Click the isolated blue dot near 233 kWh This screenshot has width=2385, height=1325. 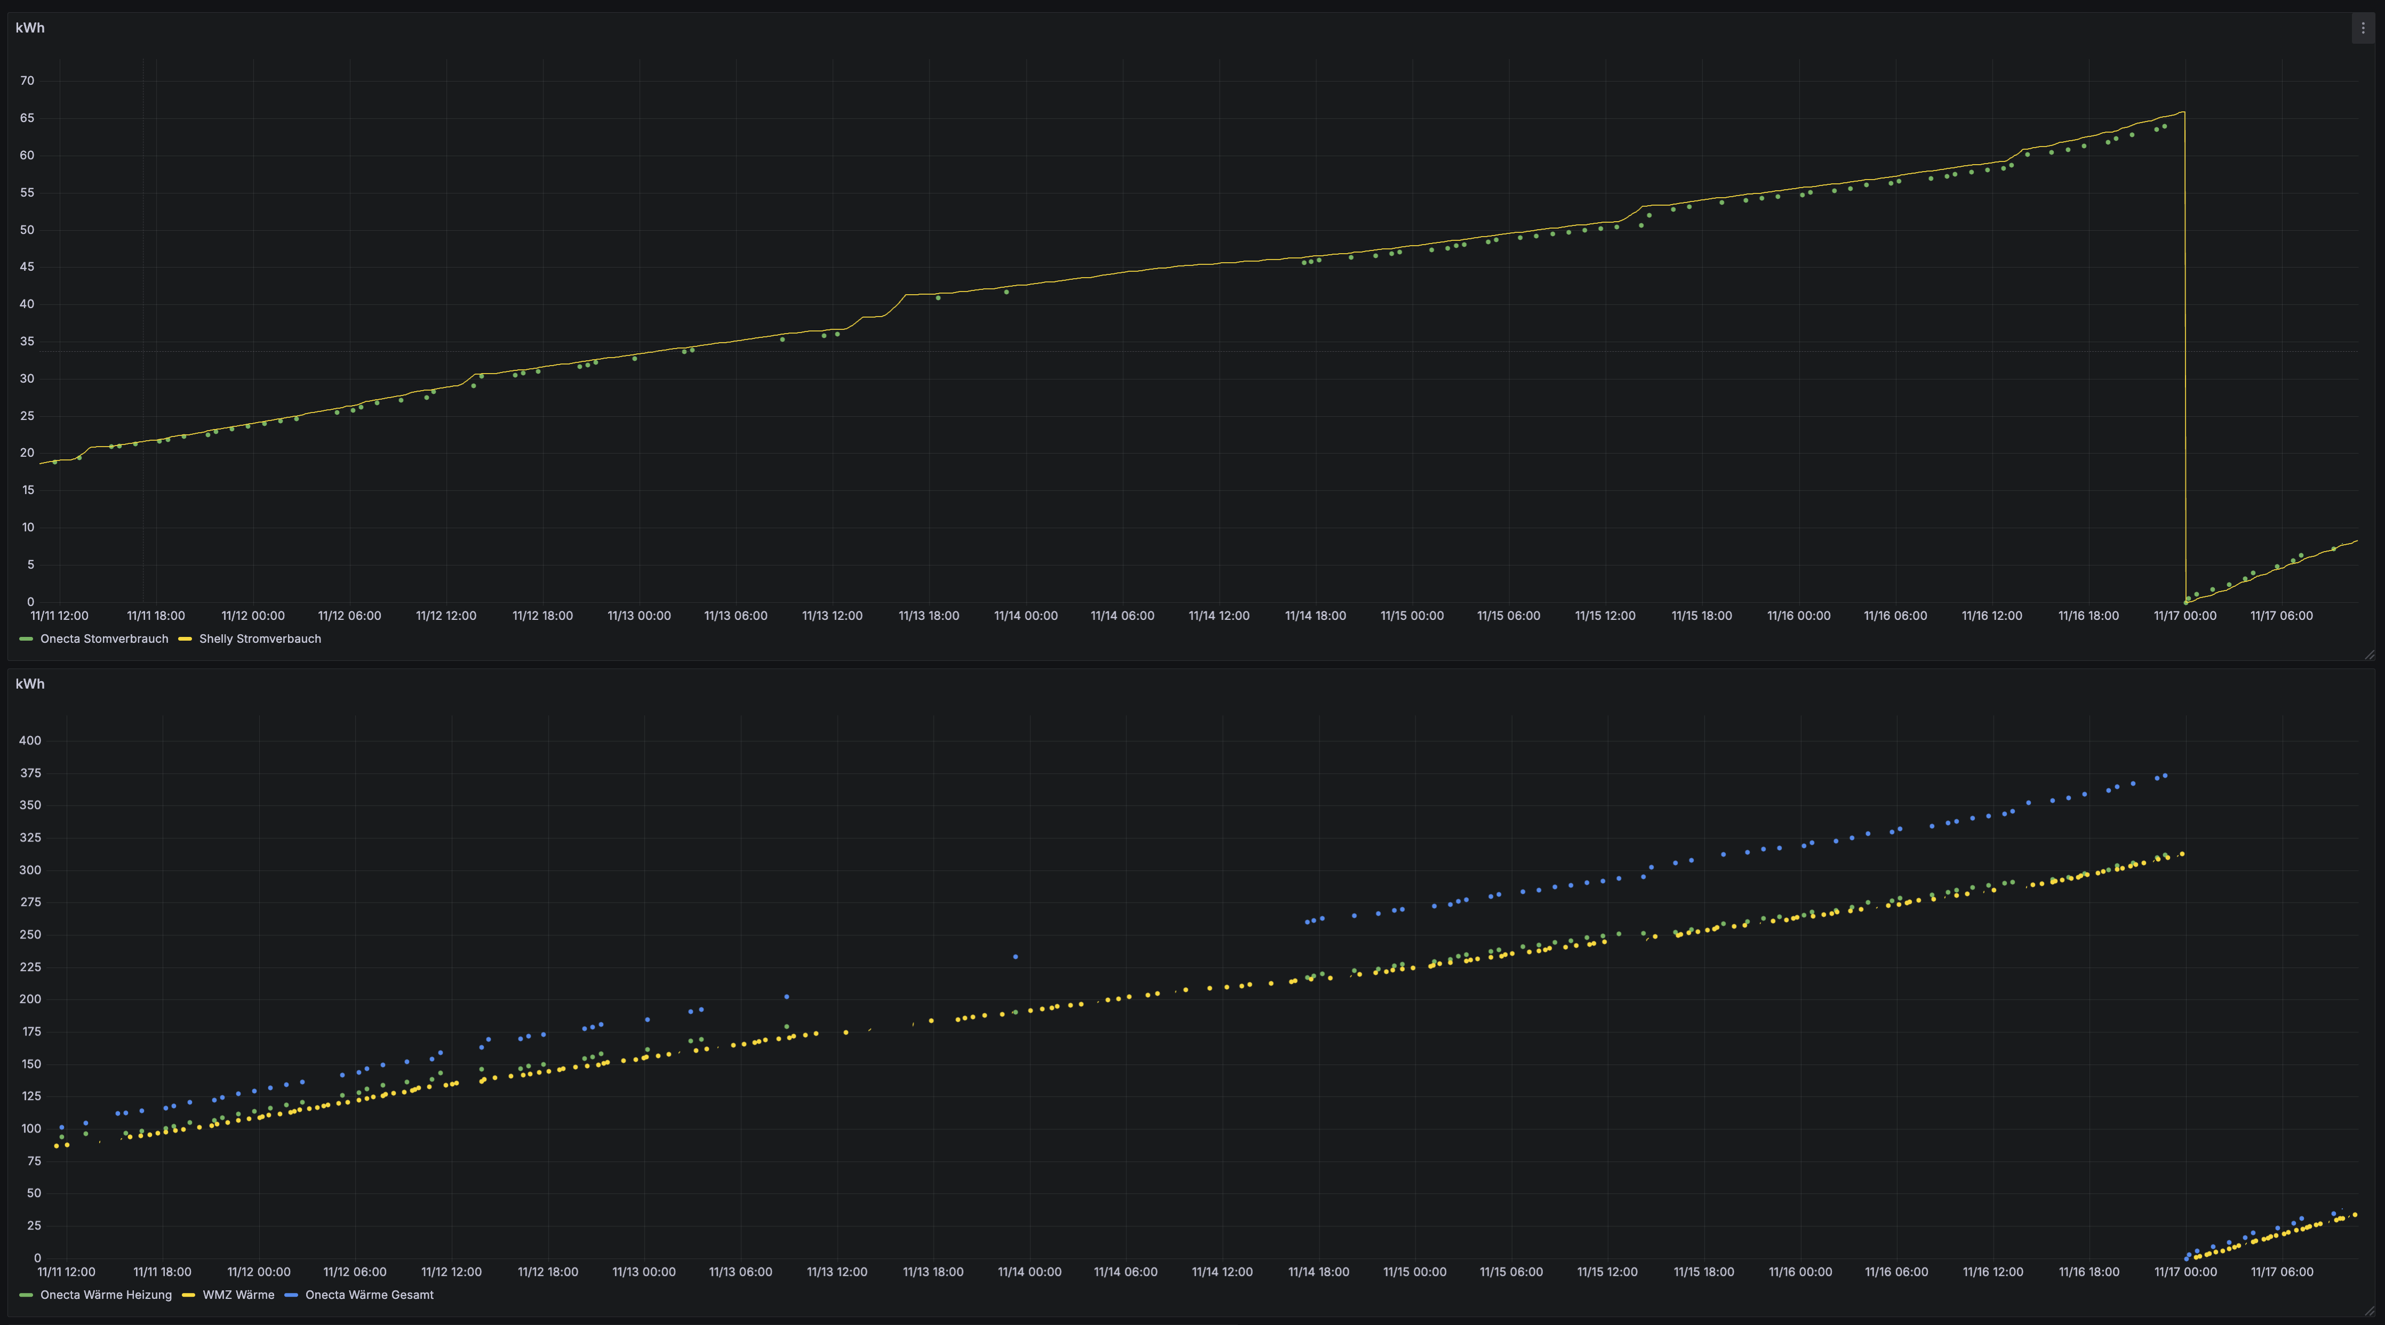coord(1015,957)
